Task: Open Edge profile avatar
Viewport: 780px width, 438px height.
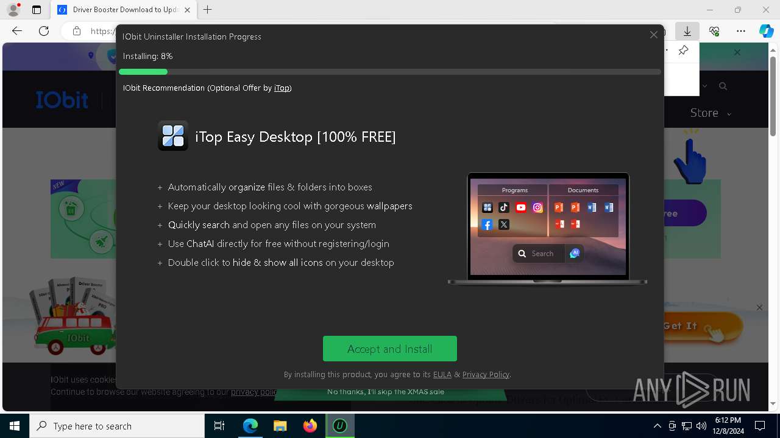Action: tap(13, 10)
